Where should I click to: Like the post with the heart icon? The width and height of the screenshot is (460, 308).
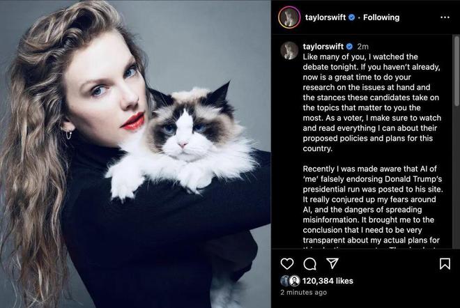pyautogui.click(x=287, y=263)
